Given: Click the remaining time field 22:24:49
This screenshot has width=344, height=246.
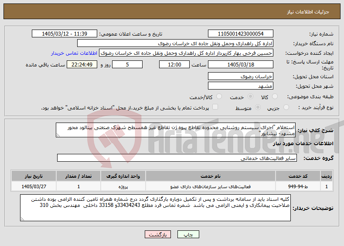Looking at the screenshot, I should (82, 64).
